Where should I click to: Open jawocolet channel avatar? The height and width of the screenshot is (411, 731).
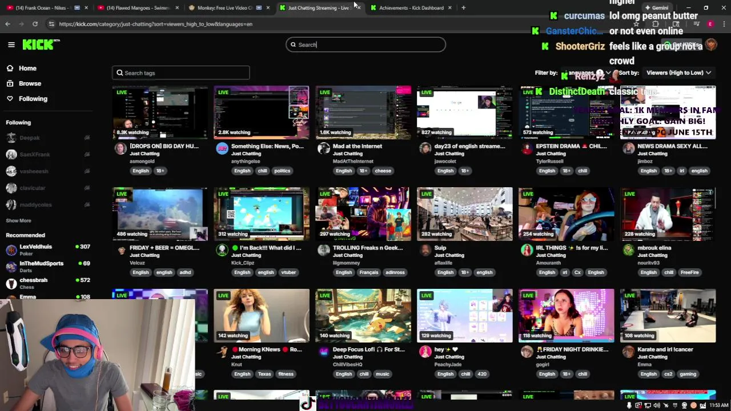coord(425,148)
